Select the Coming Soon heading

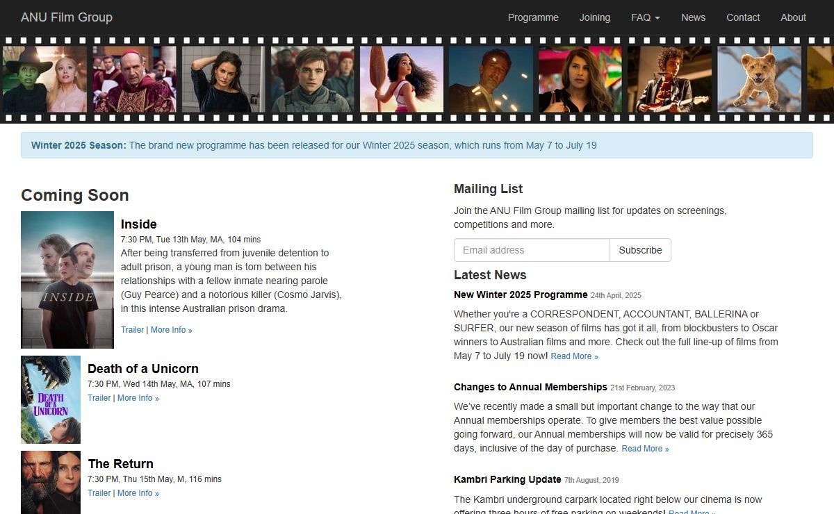coord(75,195)
